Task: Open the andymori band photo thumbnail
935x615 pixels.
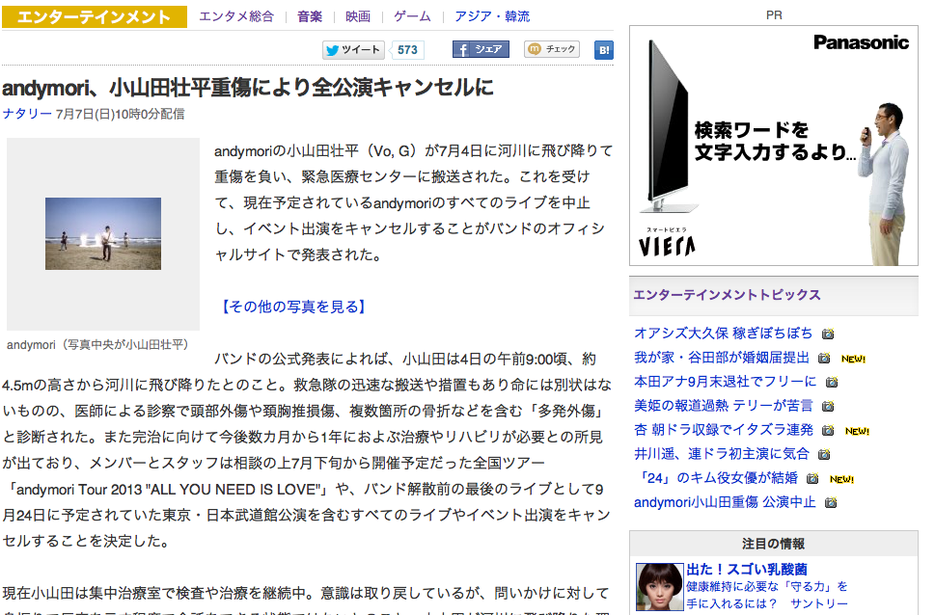Action: pos(103,233)
